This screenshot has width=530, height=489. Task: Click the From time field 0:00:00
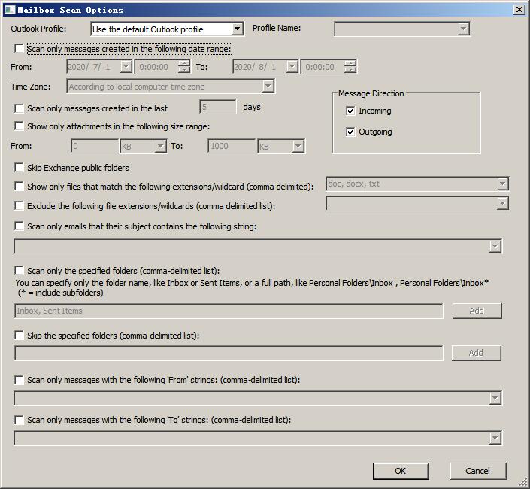(157, 67)
